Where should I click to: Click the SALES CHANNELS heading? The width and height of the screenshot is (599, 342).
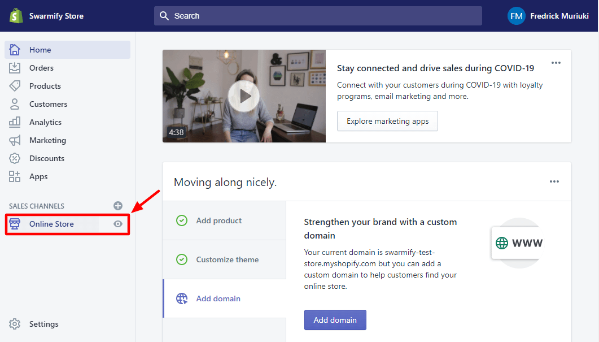click(x=37, y=206)
